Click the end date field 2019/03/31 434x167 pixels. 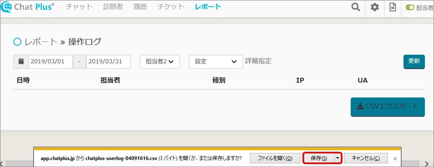108,61
